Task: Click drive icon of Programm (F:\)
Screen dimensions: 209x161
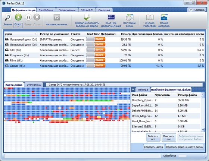Action: click(x=7, y=55)
